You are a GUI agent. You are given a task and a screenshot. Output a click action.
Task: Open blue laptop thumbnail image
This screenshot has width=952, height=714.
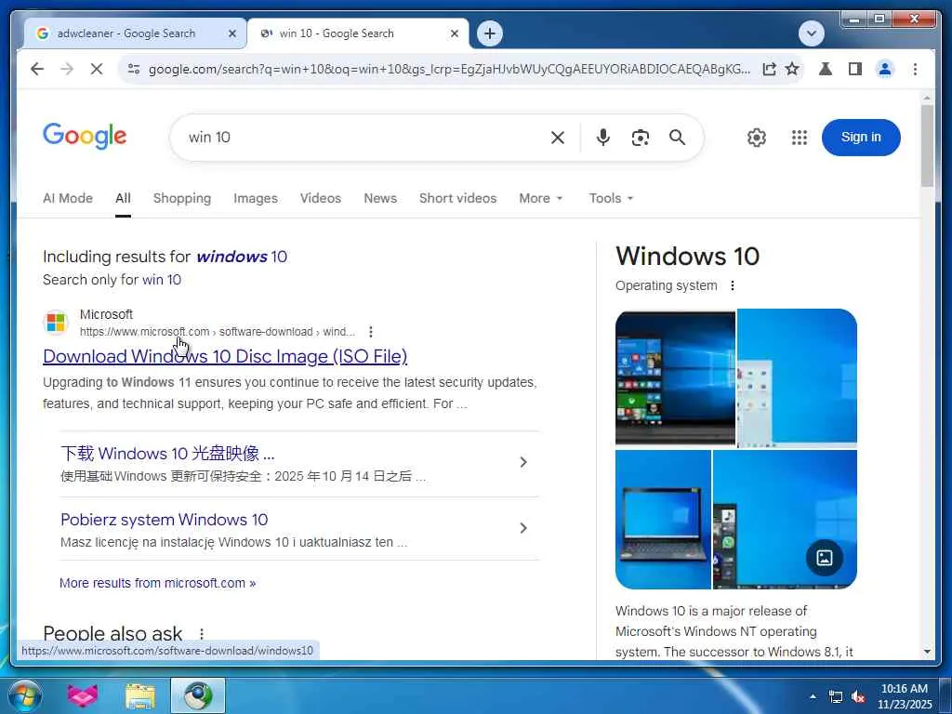(663, 520)
